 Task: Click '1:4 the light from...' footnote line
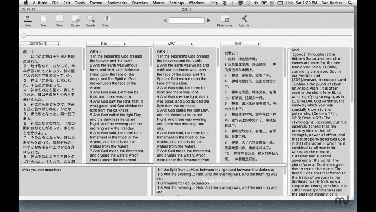(216, 170)
